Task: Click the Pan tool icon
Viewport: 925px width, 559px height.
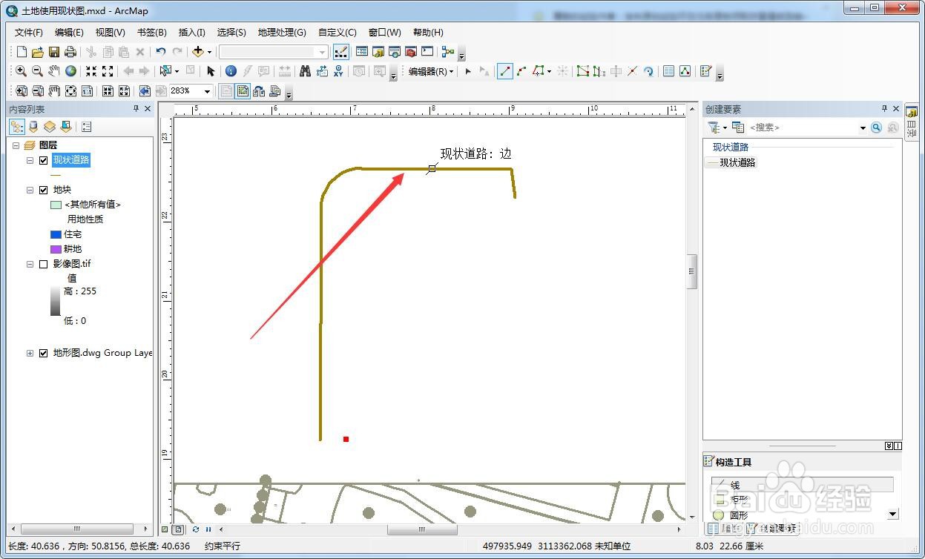Action: (x=53, y=71)
